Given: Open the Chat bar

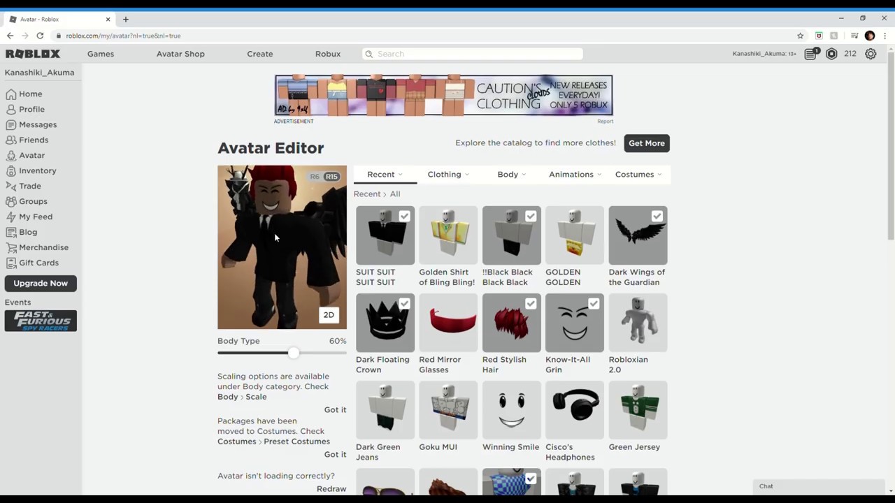Looking at the screenshot, I should (819, 487).
